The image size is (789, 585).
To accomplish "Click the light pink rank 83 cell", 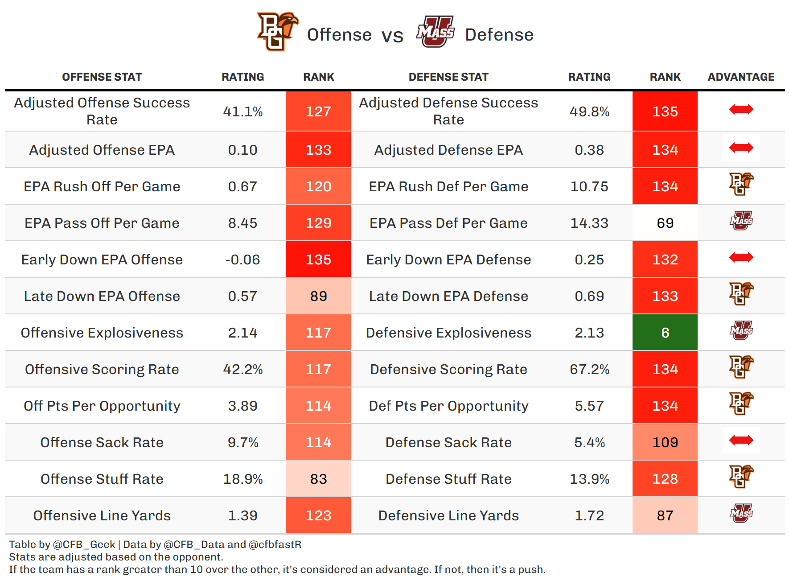I will 318,479.
